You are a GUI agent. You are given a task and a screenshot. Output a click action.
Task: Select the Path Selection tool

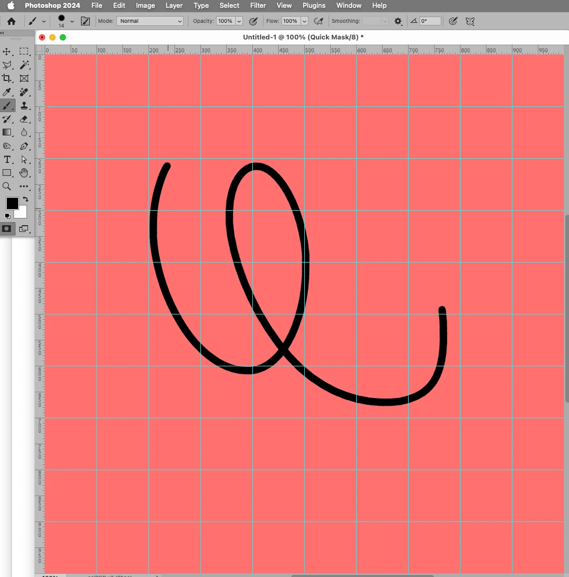pyautogui.click(x=24, y=159)
